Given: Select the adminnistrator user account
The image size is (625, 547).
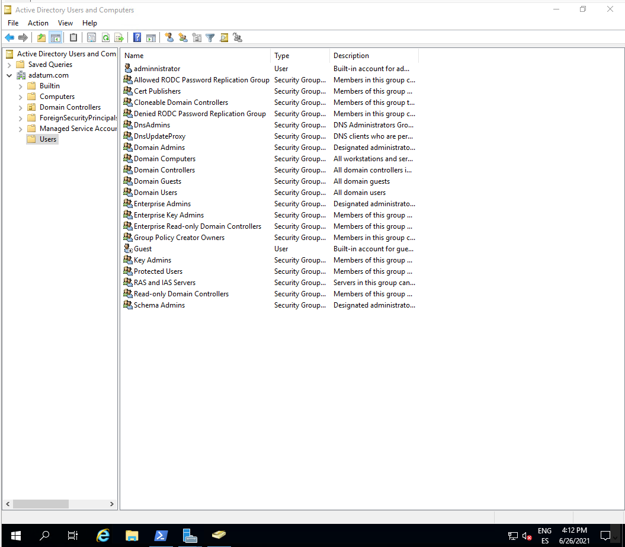Looking at the screenshot, I should coord(152,69).
